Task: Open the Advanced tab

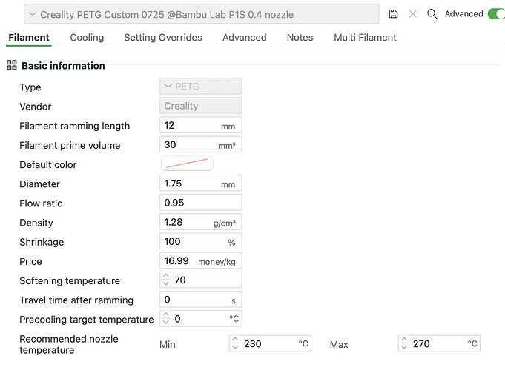Action: tap(245, 37)
